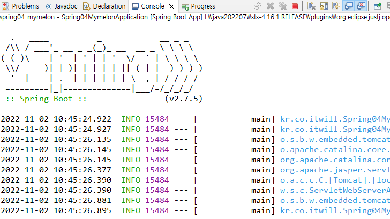Click the Spring ASCII art banner

102,65
